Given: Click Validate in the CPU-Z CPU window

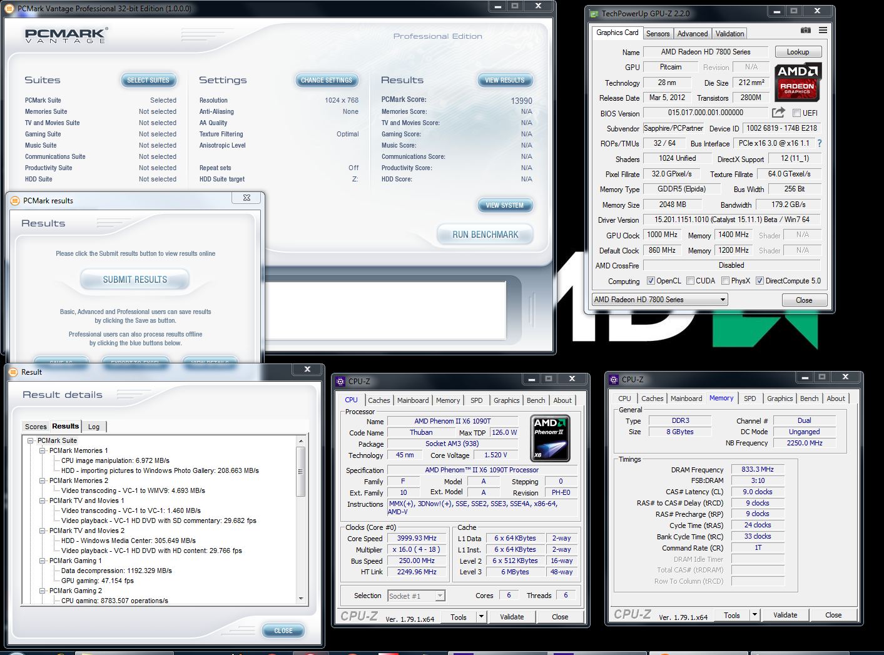Looking at the screenshot, I should pos(512,617).
